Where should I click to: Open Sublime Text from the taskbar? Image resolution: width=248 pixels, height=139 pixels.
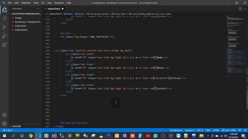70,136
